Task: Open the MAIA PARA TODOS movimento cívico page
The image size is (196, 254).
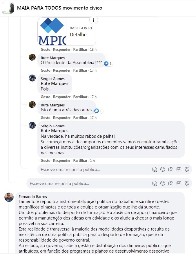Action: point(59,8)
